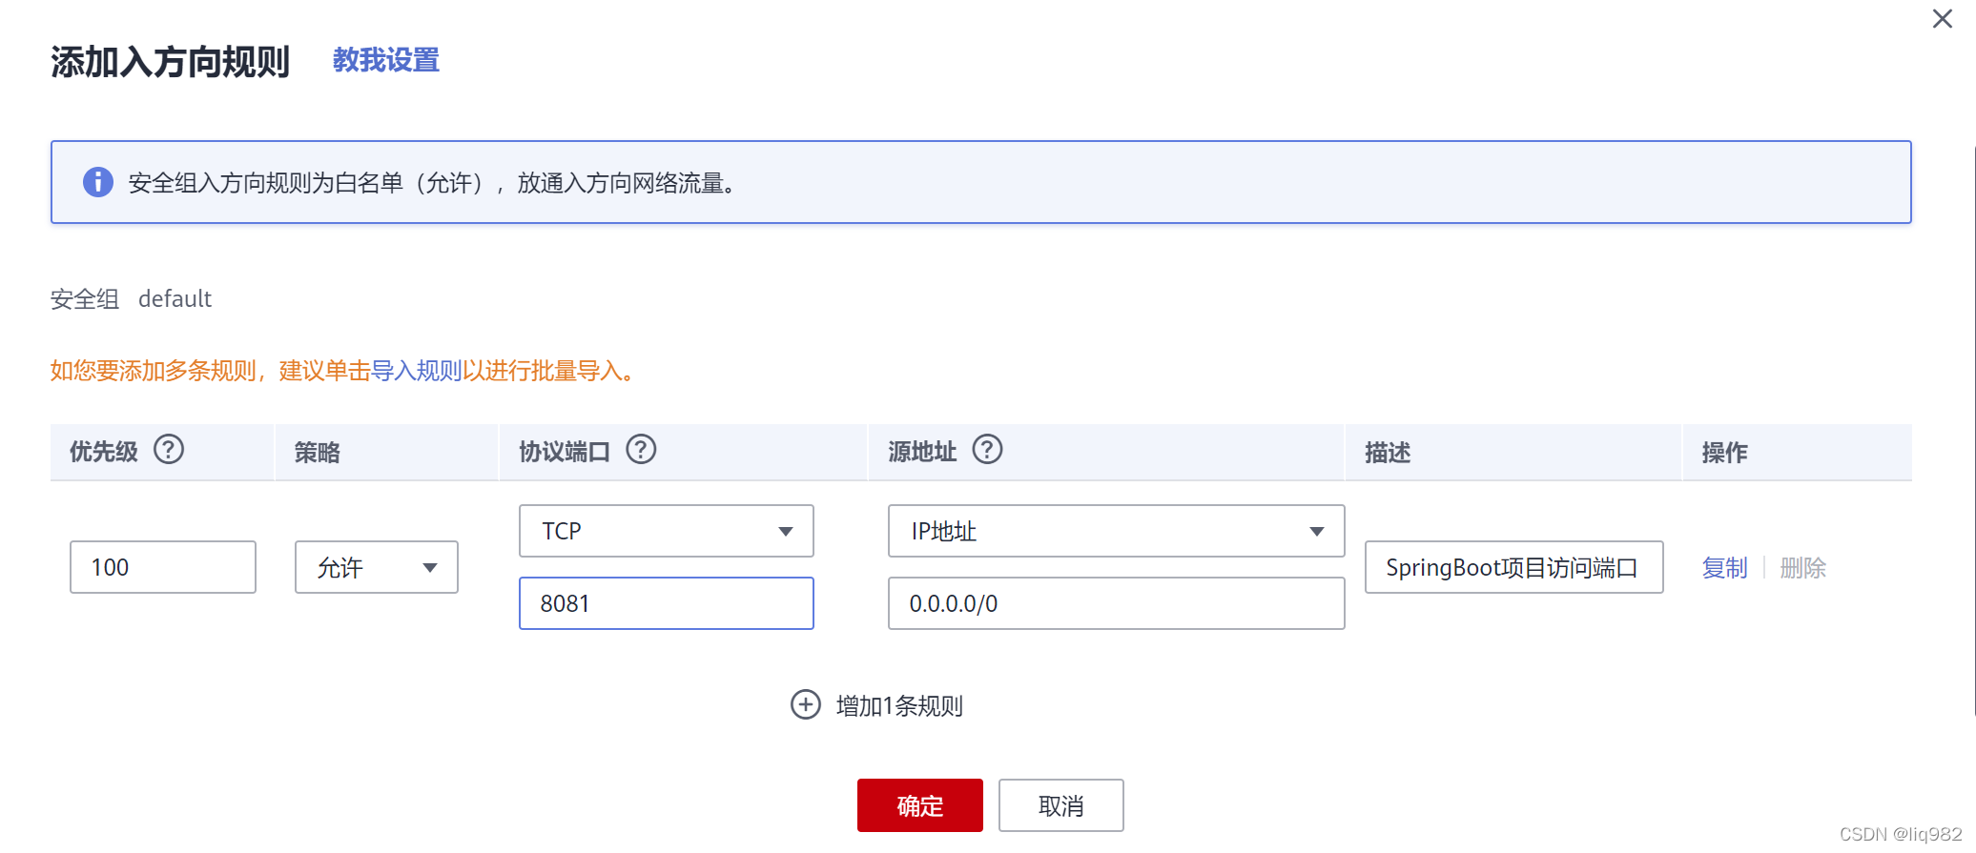Click the info icon in the notice banner
Image resolution: width=1976 pixels, height=853 pixels.
click(98, 182)
